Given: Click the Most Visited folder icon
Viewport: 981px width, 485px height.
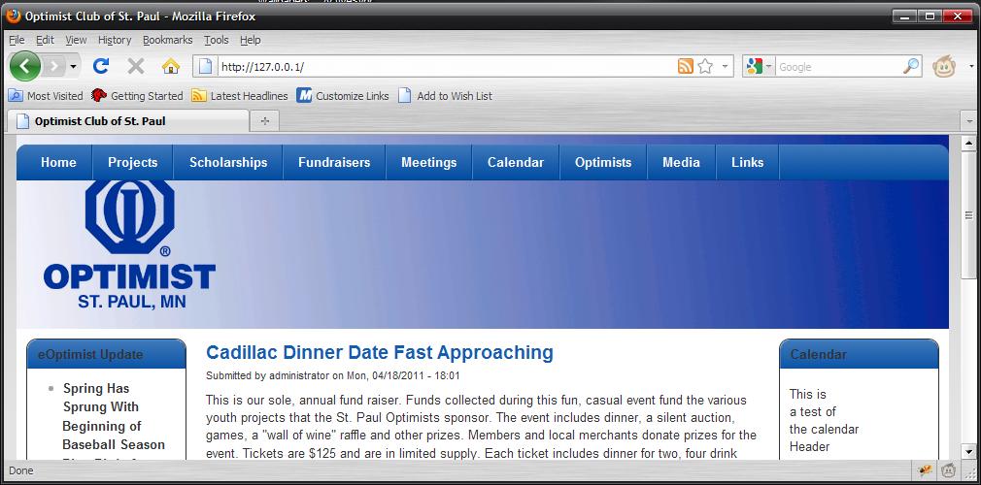Looking at the screenshot, I should tap(16, 96).
